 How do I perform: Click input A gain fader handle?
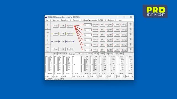[46, 65]
